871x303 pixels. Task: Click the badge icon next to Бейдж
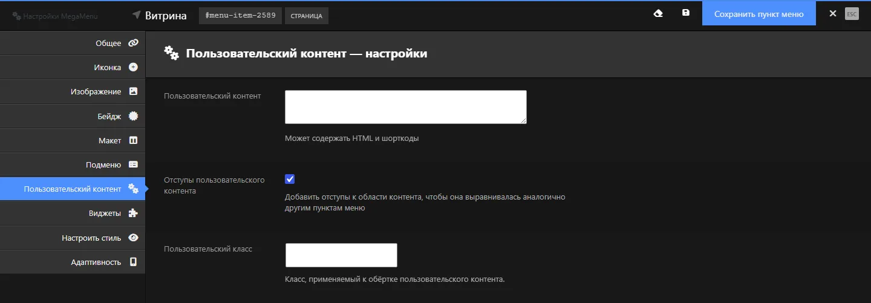[133, 116]
